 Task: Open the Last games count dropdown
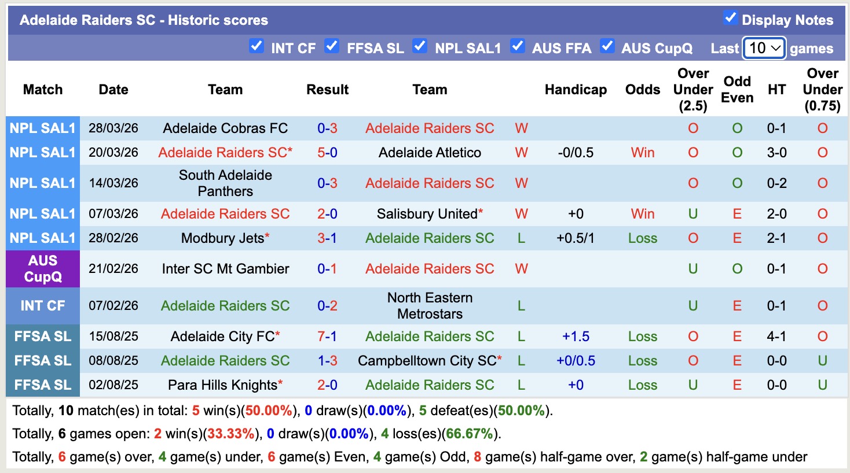[764, 48]
